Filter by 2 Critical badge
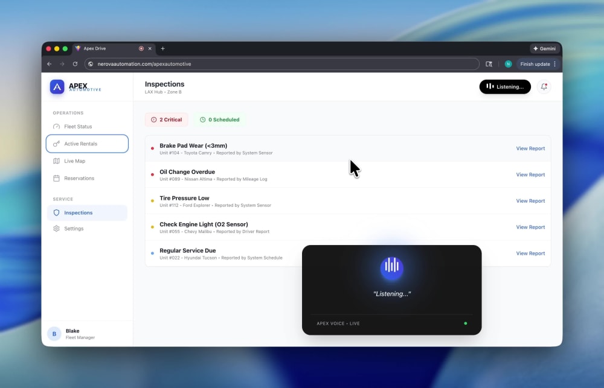 tap(167, 119)
